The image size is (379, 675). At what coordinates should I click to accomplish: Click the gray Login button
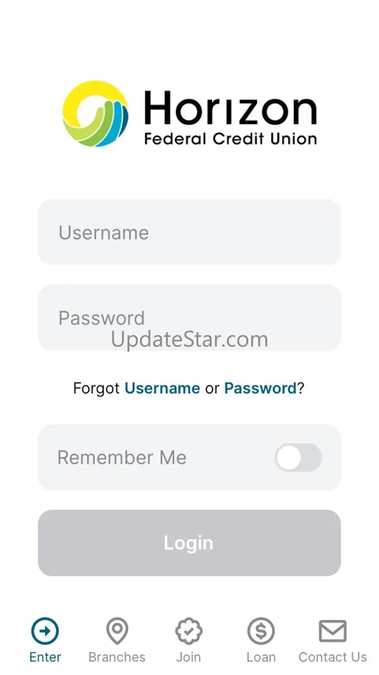click(x=189, y=543)
